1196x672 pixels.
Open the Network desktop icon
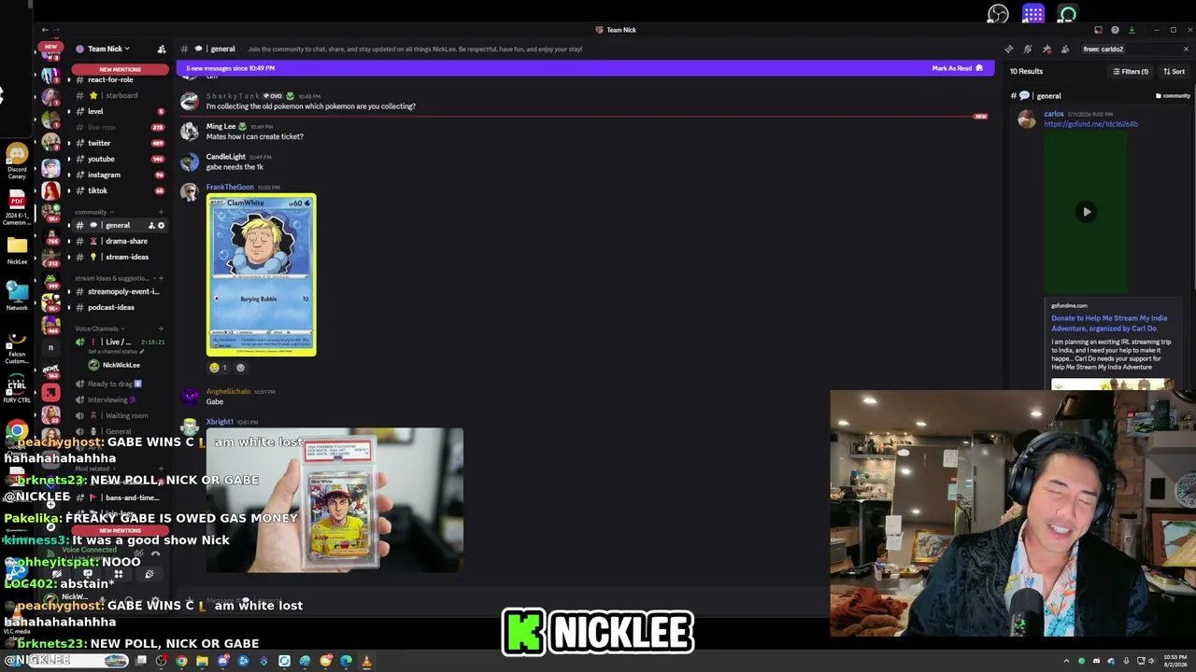pos(17,294)
